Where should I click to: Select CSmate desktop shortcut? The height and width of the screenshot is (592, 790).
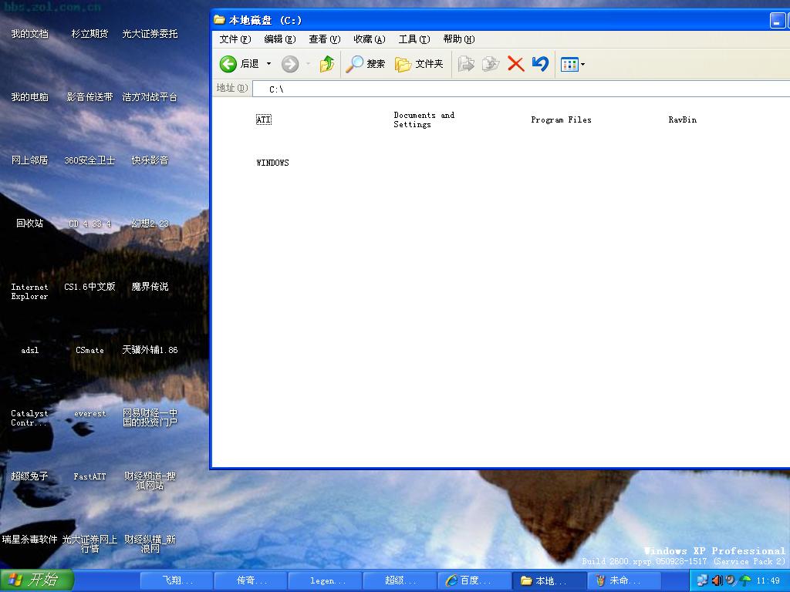(89, 350)
